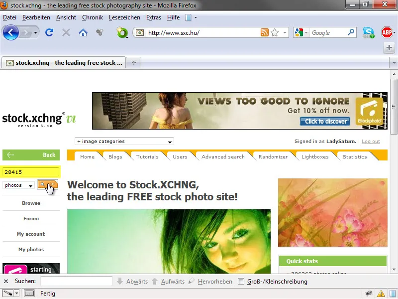Open the Statistics tab

click(x=355, y=156)
